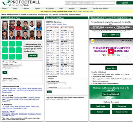Open the PHI team link in NFC East

click(62, 33)
